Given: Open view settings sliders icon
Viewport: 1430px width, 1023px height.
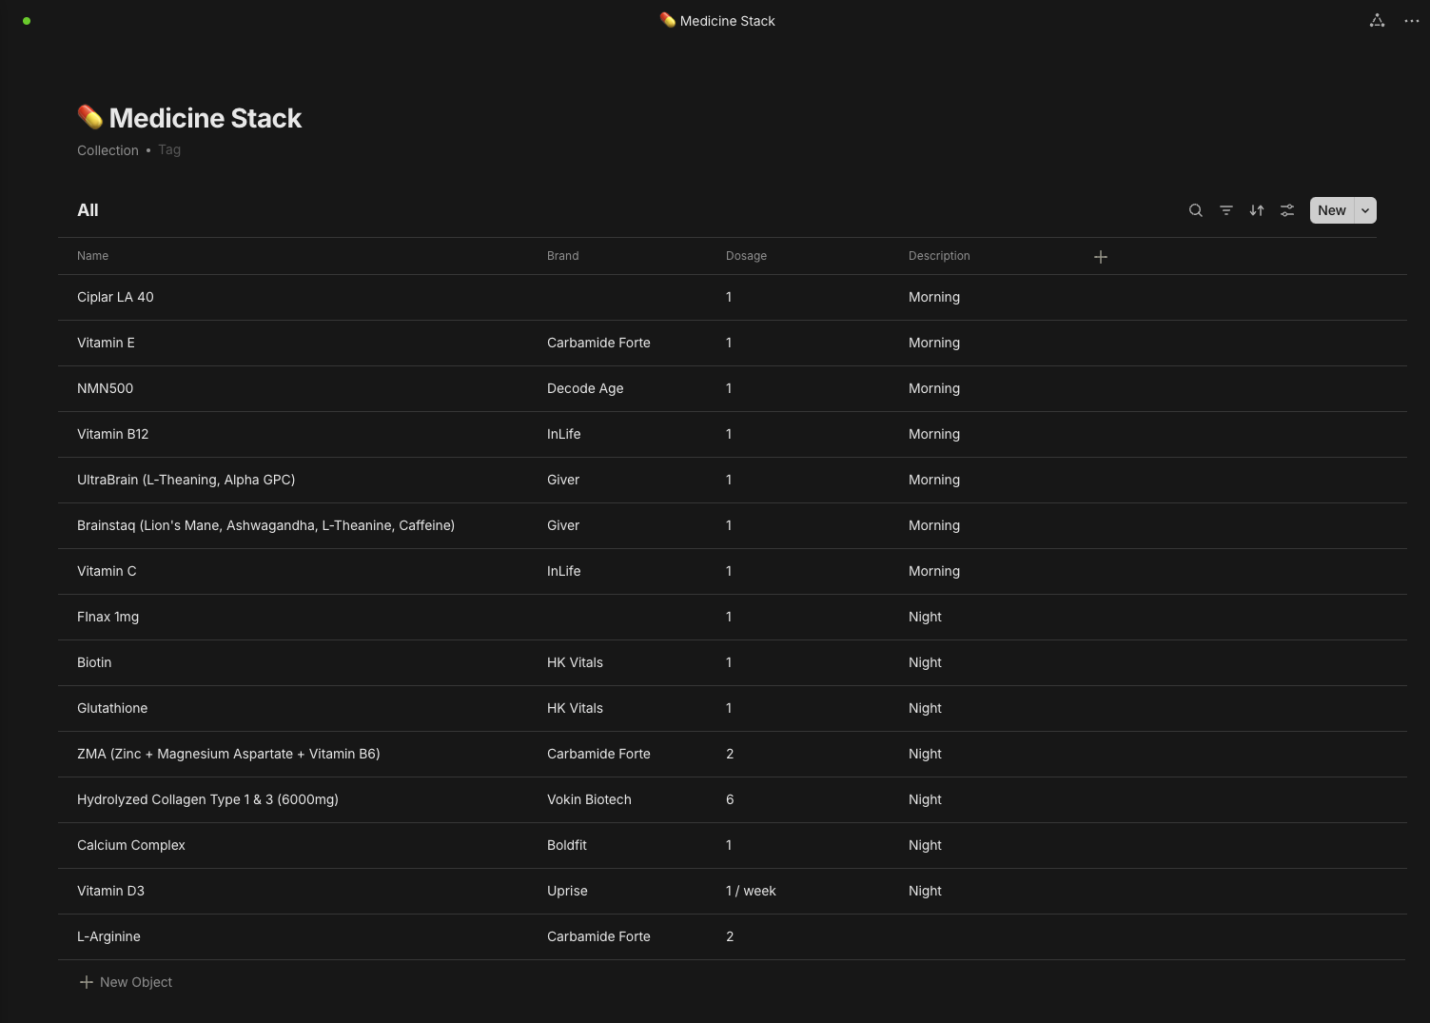Looking at the screenshot, I should point(1287,210).
